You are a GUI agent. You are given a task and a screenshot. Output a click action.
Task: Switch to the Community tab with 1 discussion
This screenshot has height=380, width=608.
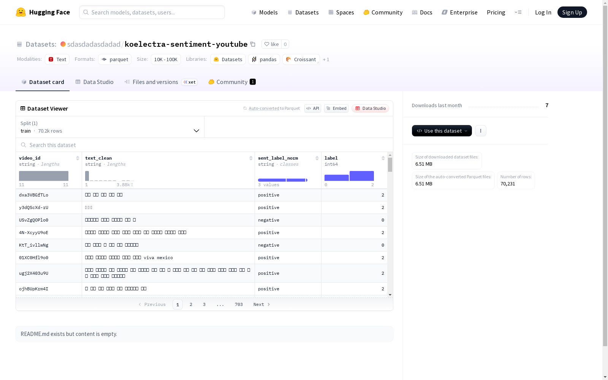tap(232, 82)
